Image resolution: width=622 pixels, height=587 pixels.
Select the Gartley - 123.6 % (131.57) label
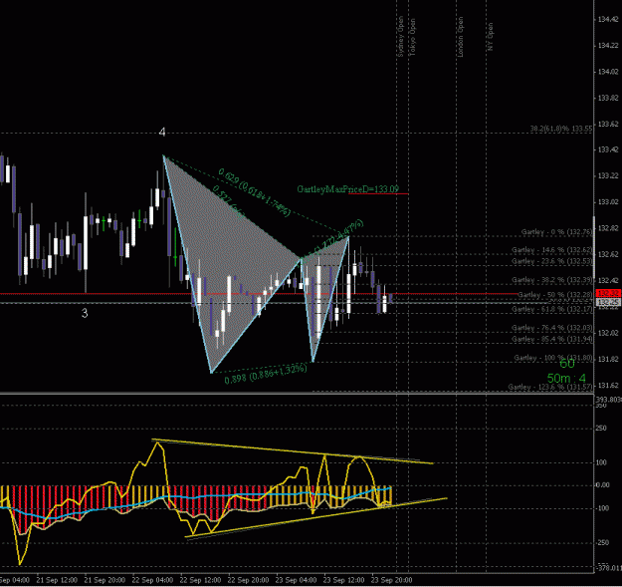tap(550, 387)
